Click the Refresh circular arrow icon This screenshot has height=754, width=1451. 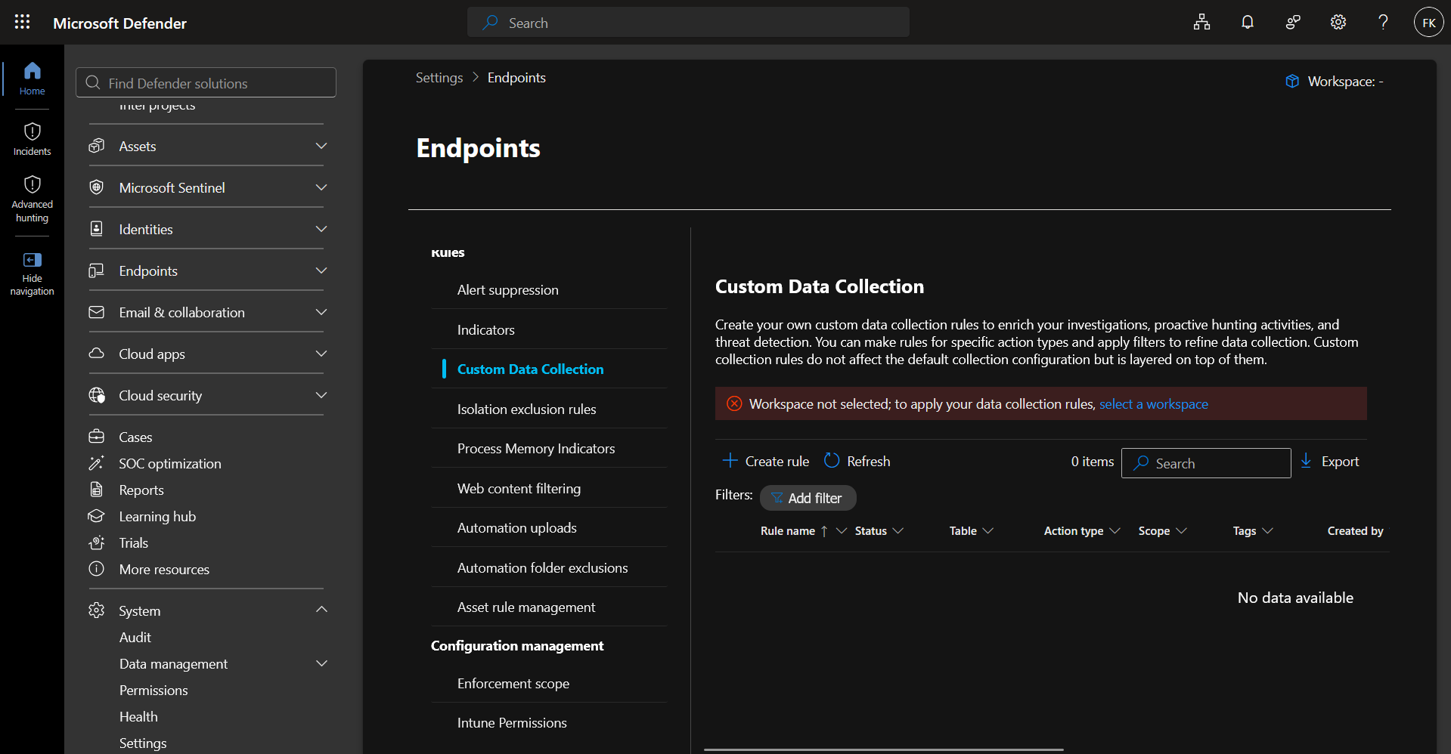point(832,460)
